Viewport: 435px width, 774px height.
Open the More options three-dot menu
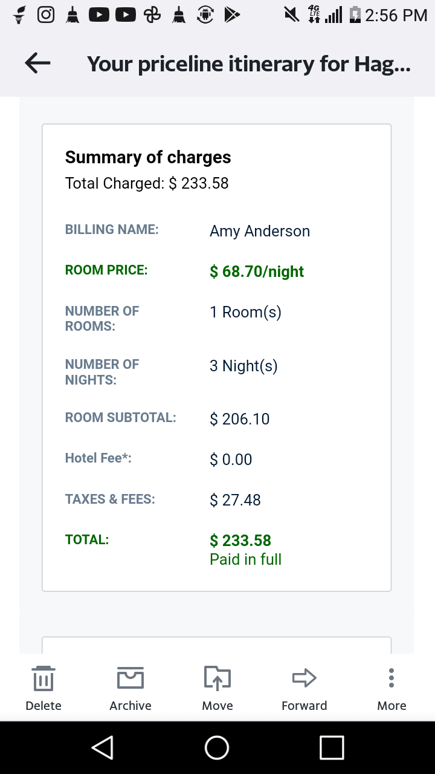tap(391, 678)
